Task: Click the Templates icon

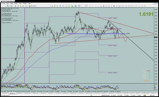Action: [x=79, y=6]
